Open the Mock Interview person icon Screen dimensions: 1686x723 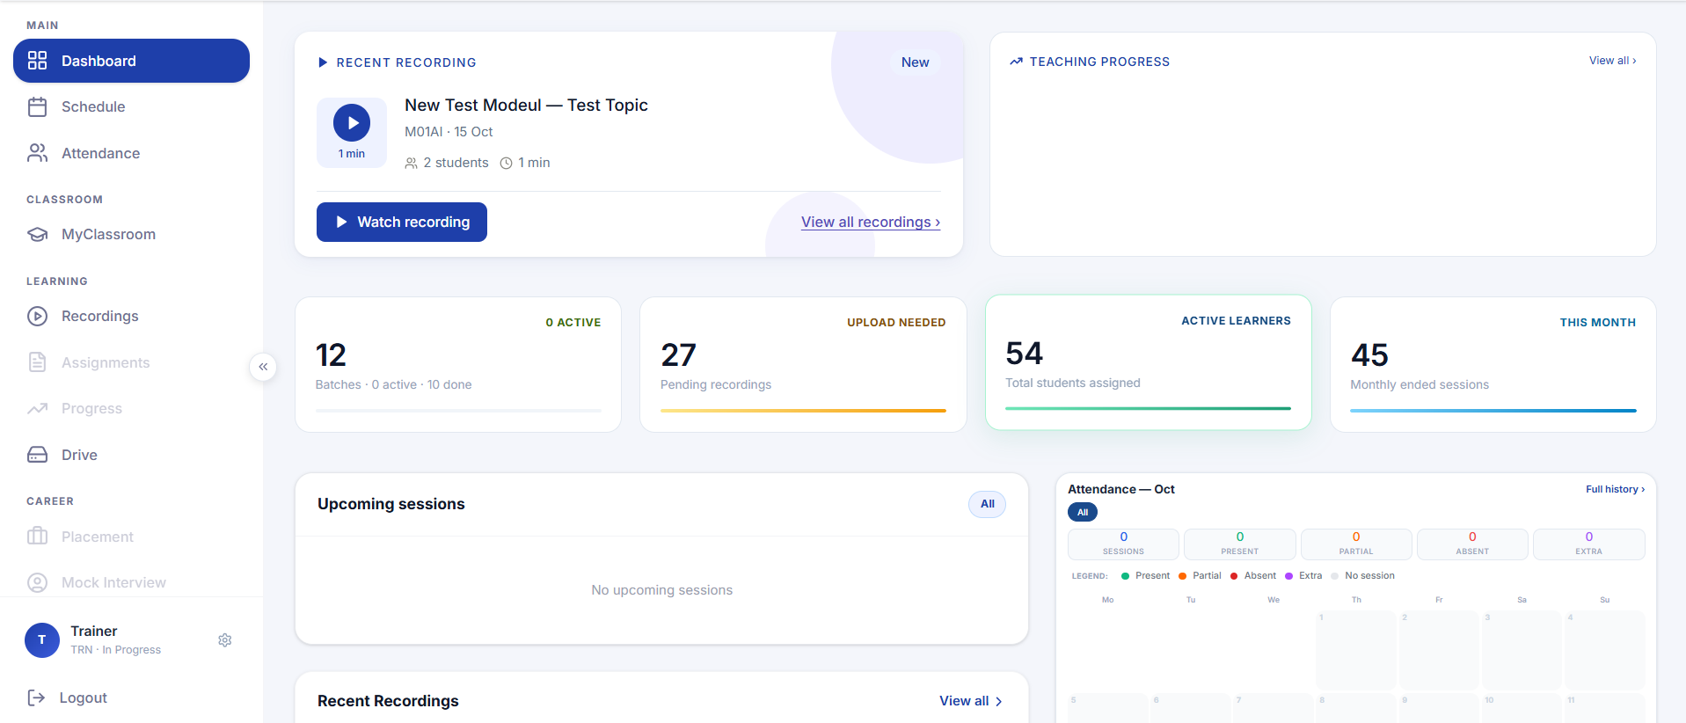[37, 582]
